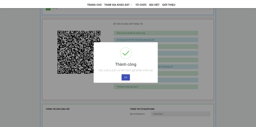
Task: Click the green checkmark success icon
Action: [126, 53]
